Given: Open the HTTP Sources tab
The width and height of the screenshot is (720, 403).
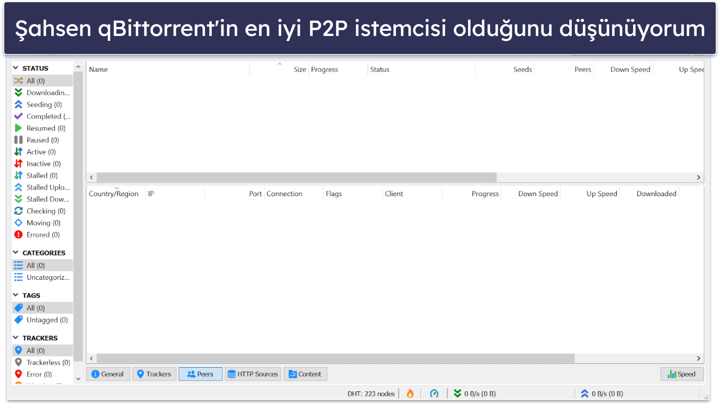Looking at the screenshot, I should coord(253,374).
